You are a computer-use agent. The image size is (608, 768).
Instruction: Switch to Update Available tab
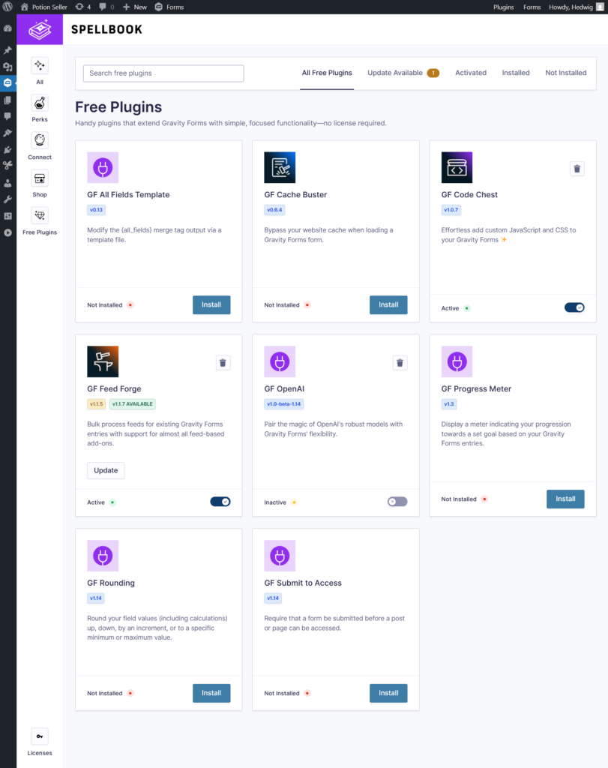pyautogui.click(x=403, y=73)
